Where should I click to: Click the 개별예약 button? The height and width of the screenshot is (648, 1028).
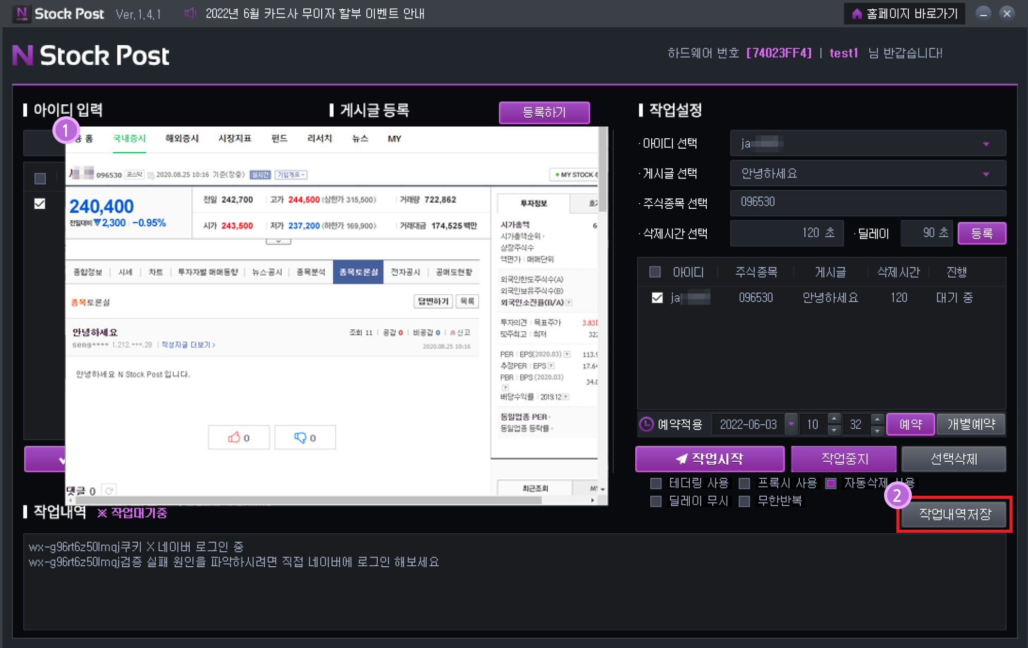coord(971,424)
